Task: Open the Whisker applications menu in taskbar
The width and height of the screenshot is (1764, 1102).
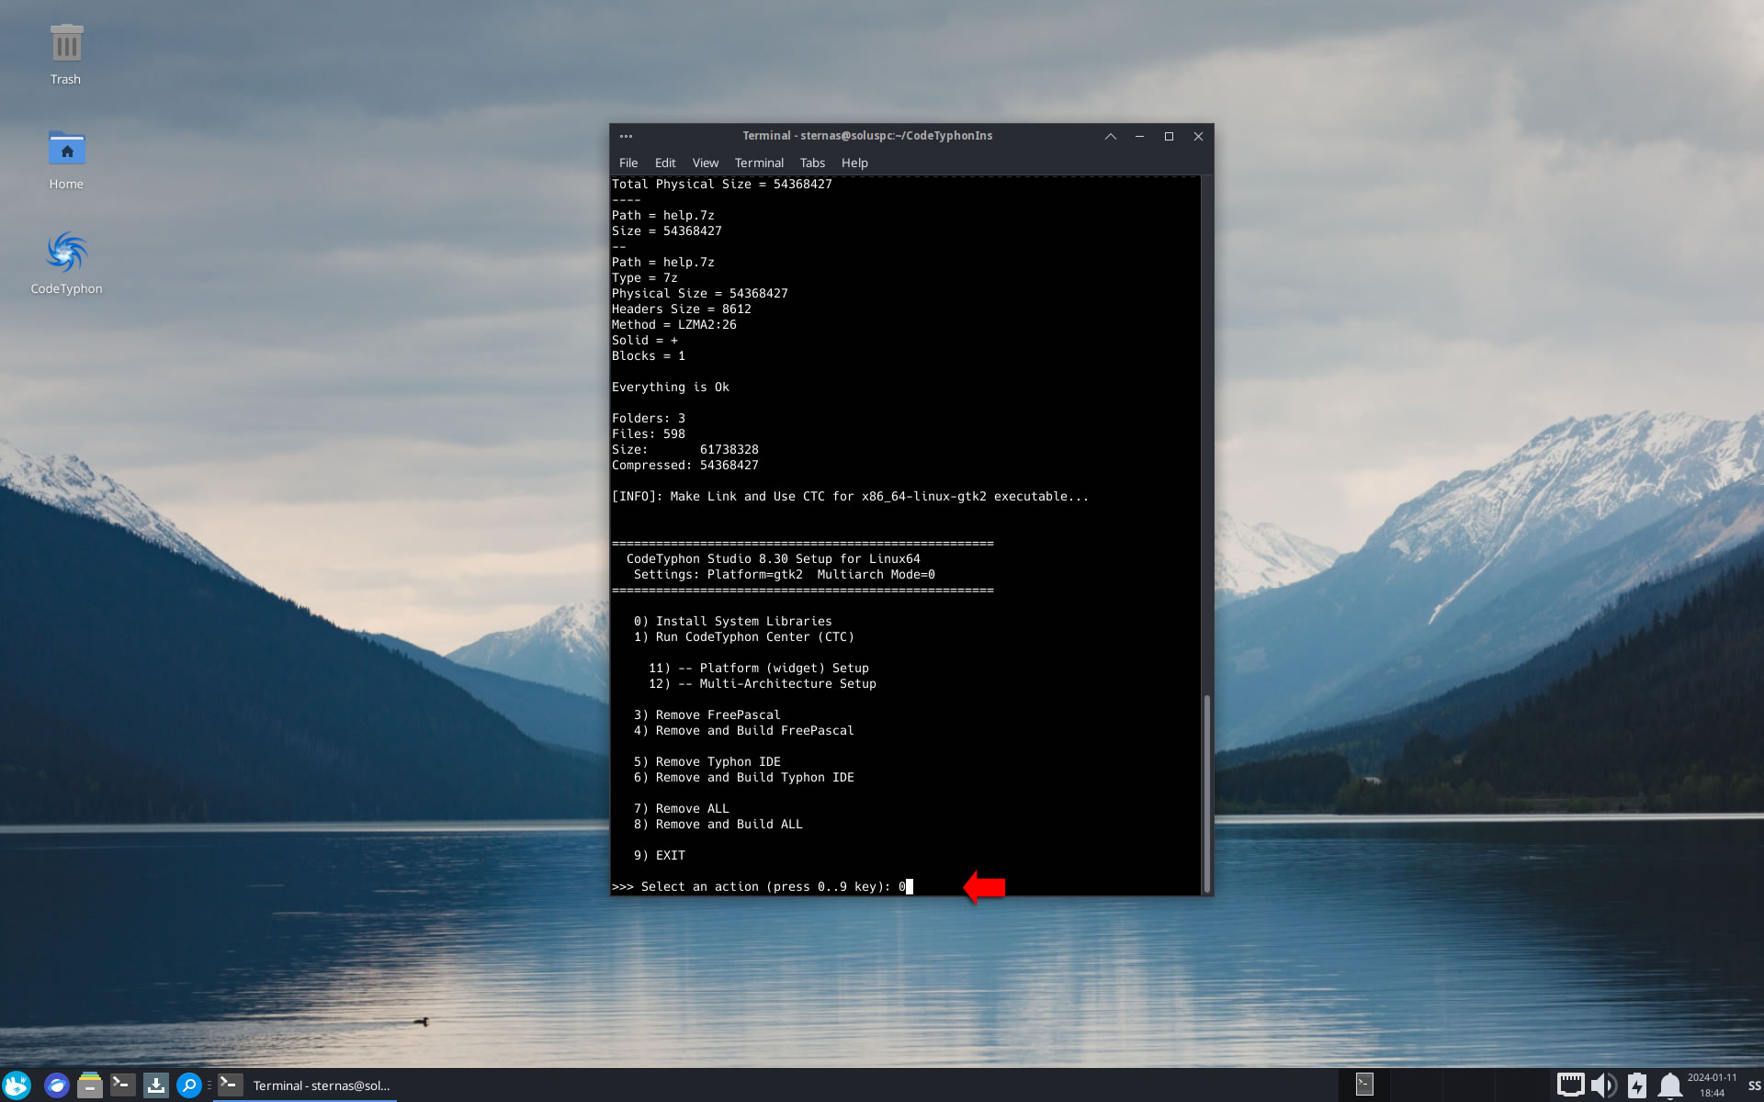Action: click(17, 1085)
